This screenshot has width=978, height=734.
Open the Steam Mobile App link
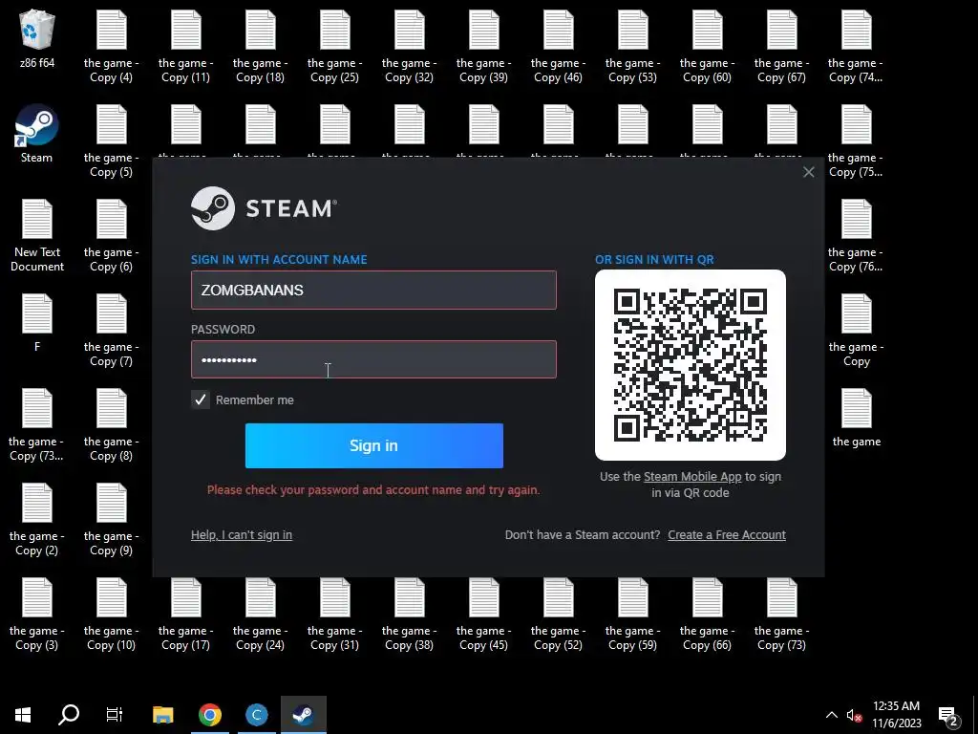(692, 476)
